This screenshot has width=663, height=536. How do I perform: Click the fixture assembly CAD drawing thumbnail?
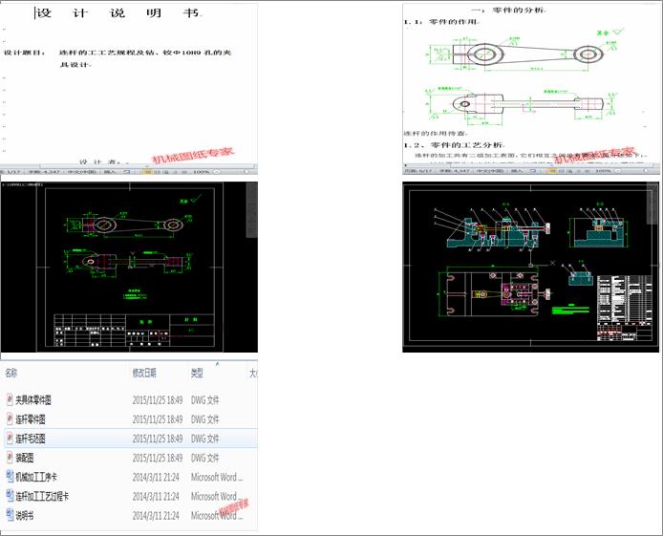tap(530, 267)
